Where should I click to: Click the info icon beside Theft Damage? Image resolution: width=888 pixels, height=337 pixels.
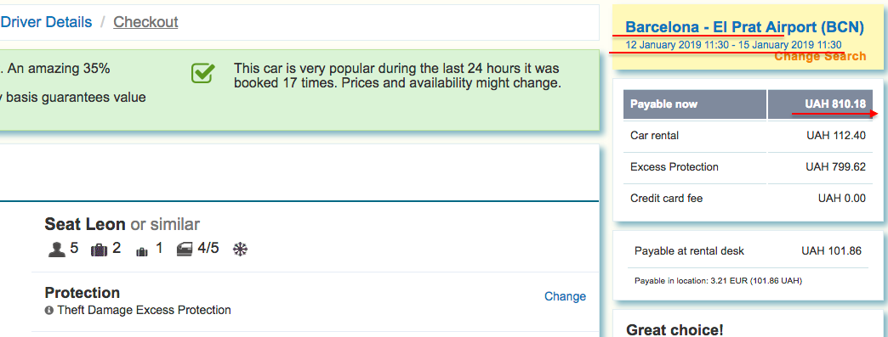click(49, 311)
